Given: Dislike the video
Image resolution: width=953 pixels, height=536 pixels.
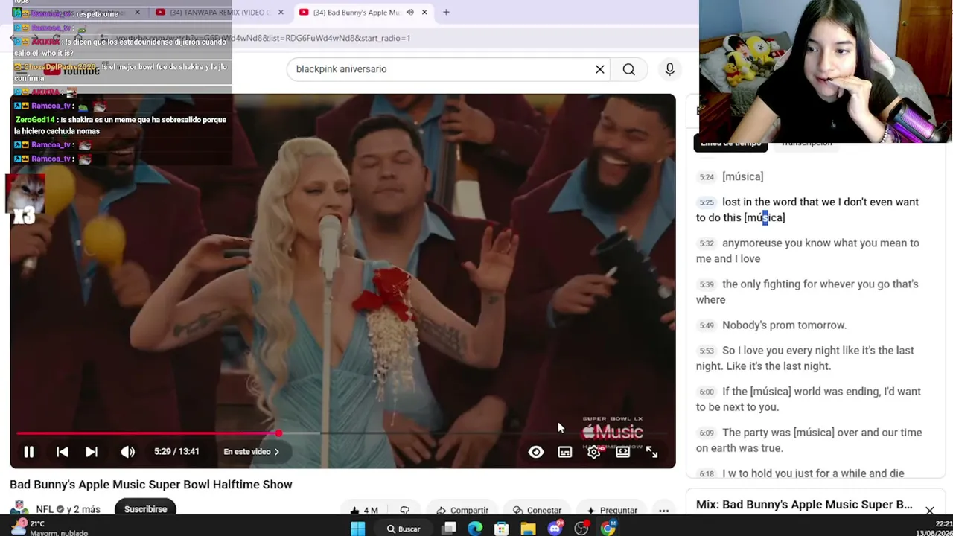Looking at the screenshot, I should pyautogui.click(x=405, y=511).
